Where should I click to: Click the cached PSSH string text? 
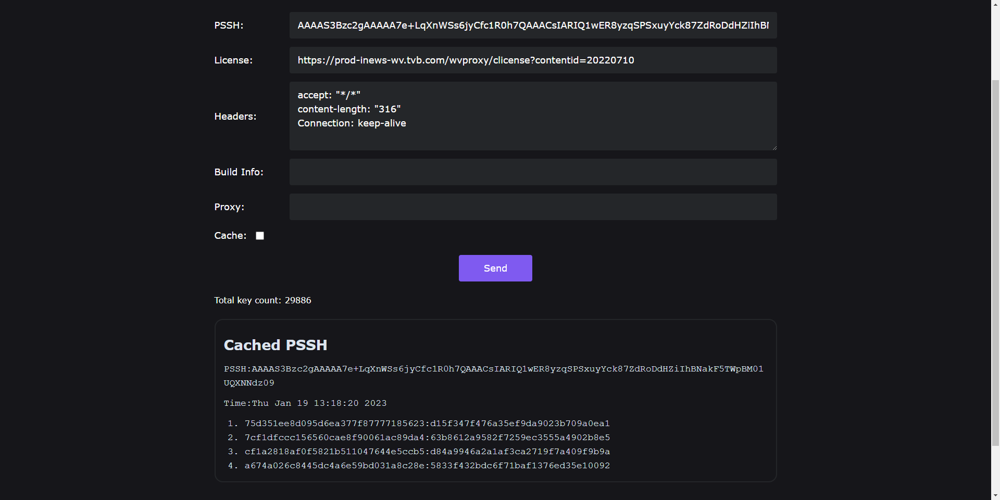pos(493,369)
